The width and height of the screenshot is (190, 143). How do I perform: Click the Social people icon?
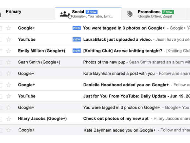coord(64,14)
